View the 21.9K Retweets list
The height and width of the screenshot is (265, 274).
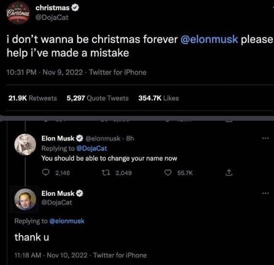point(33,98)
